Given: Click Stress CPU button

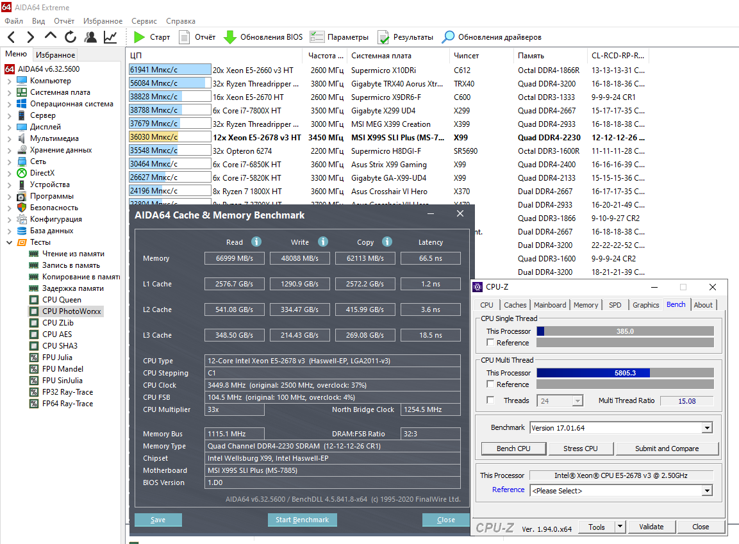Looking at the screenshot, I should (x=581, y=449).
